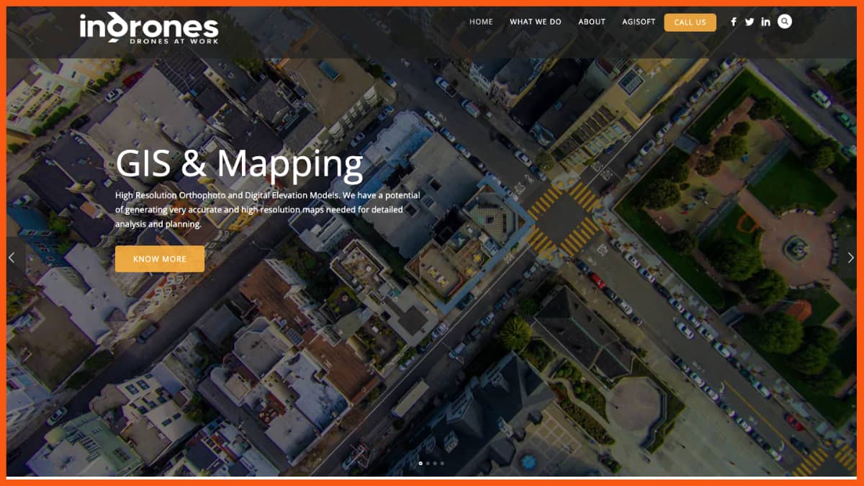
Task: Open the LinkedIn social icon
Action: (765, 22)
